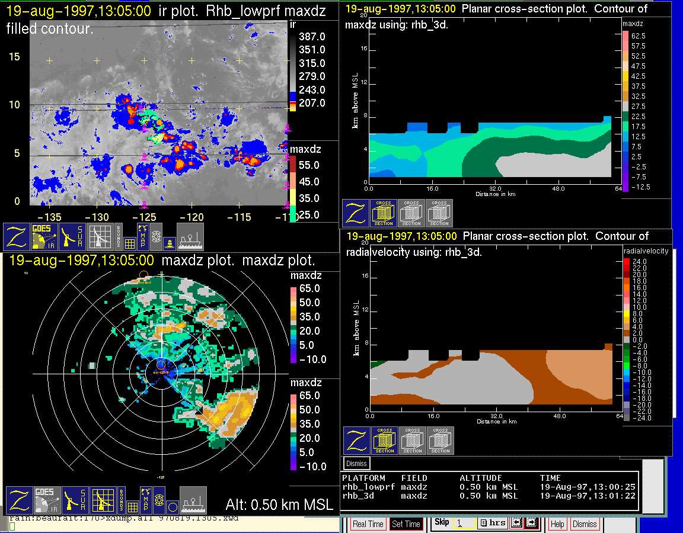
Task: Select highlighted Cross Section icon in maxdz plot
Action: click(384, 213)
